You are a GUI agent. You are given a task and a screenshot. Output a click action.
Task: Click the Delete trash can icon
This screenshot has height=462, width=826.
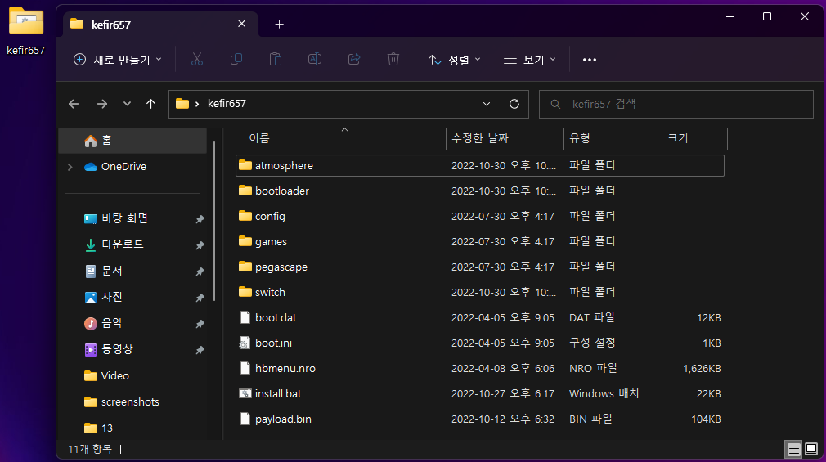(x=393, y=60)
